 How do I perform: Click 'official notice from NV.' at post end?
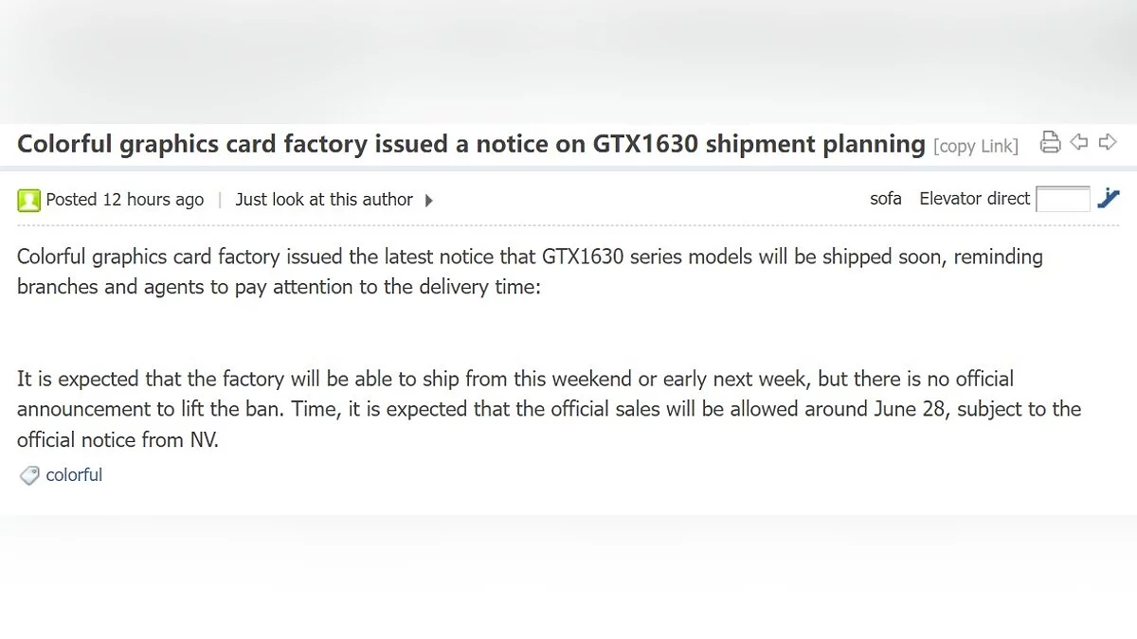(117, 439)
